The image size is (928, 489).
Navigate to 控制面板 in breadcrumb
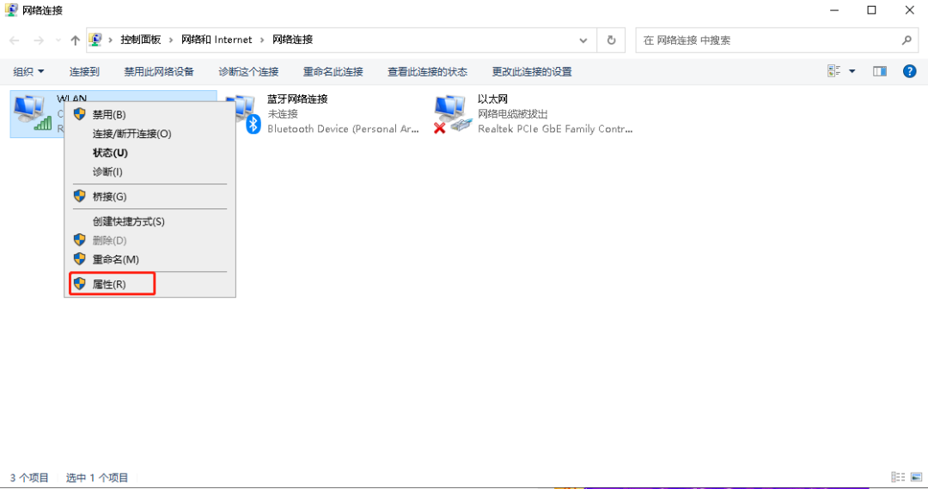141,39
